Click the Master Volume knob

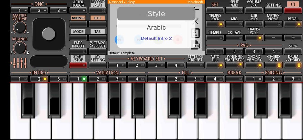[20, 28]
